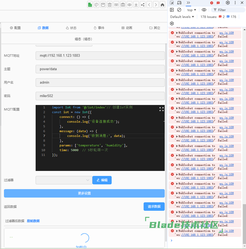Click the MQTT地址 input field

pyautogui.click(x=100, y=56)
